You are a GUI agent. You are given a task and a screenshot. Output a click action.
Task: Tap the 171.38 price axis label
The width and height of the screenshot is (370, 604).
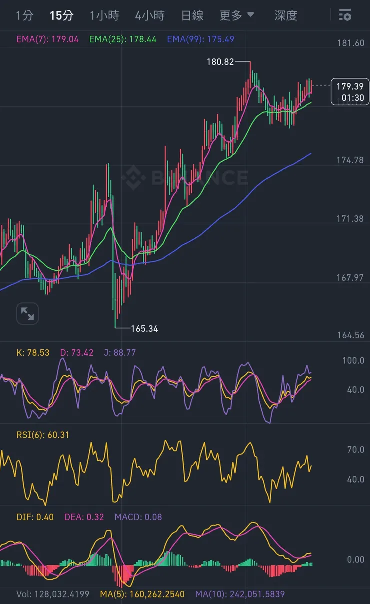coord(351,219)
